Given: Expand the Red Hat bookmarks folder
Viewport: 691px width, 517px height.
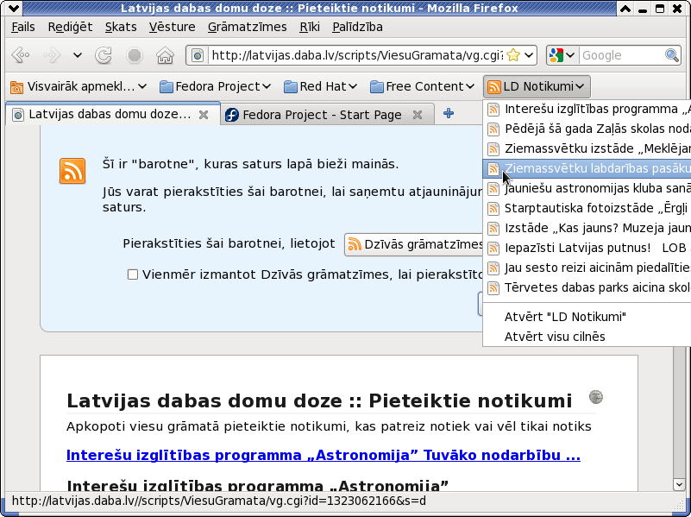Looking at the screenshot, I should point(320,86).
